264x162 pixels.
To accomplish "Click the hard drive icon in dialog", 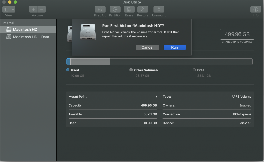I will pyautogui.click(x=88, y=32).
